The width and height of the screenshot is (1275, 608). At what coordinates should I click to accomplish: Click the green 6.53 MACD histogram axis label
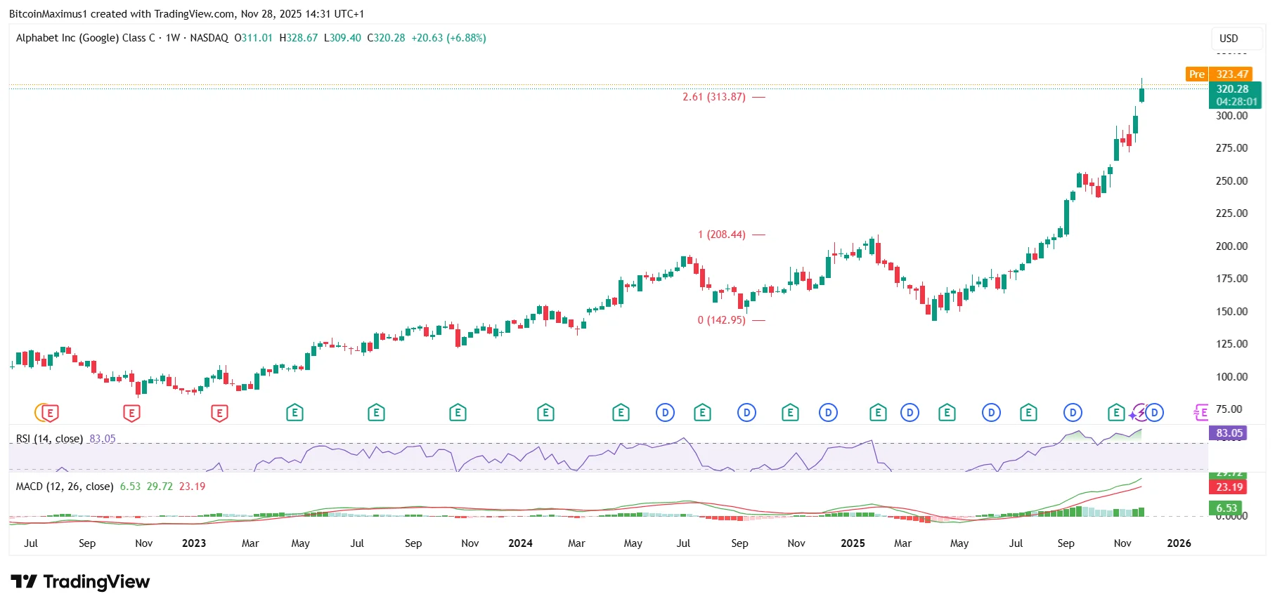coord(1227,508)
